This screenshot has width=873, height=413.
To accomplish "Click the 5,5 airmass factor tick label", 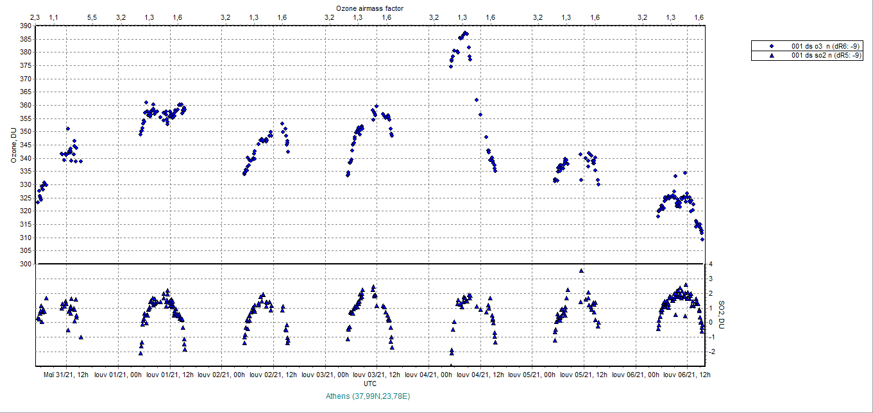I will click(x=92, y=17).
